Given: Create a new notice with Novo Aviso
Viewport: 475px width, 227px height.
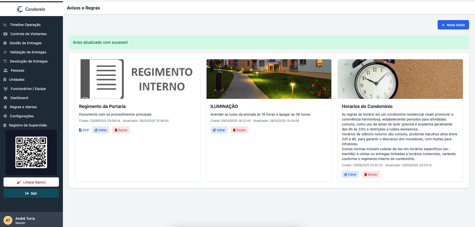Looking at the screenshot, I should tap(453, 25).
